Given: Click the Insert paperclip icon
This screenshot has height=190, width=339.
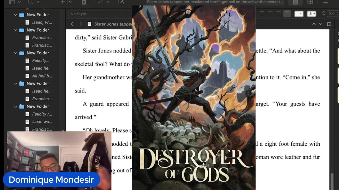Looking at the screenshot, I should 100,2.
